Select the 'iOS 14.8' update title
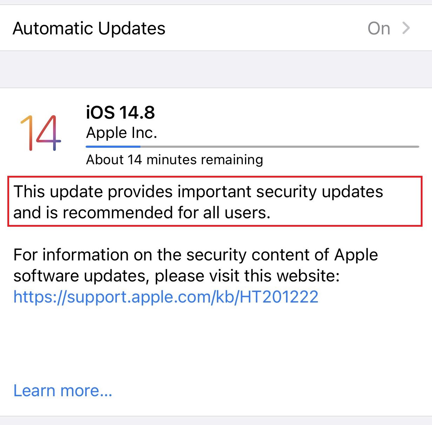 click(120, 112)
